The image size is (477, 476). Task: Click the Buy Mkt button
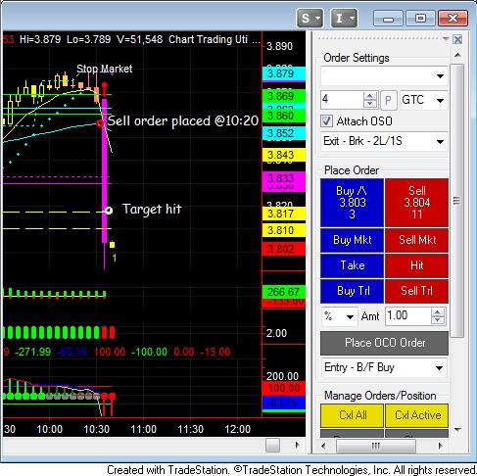tap(352, 240)
